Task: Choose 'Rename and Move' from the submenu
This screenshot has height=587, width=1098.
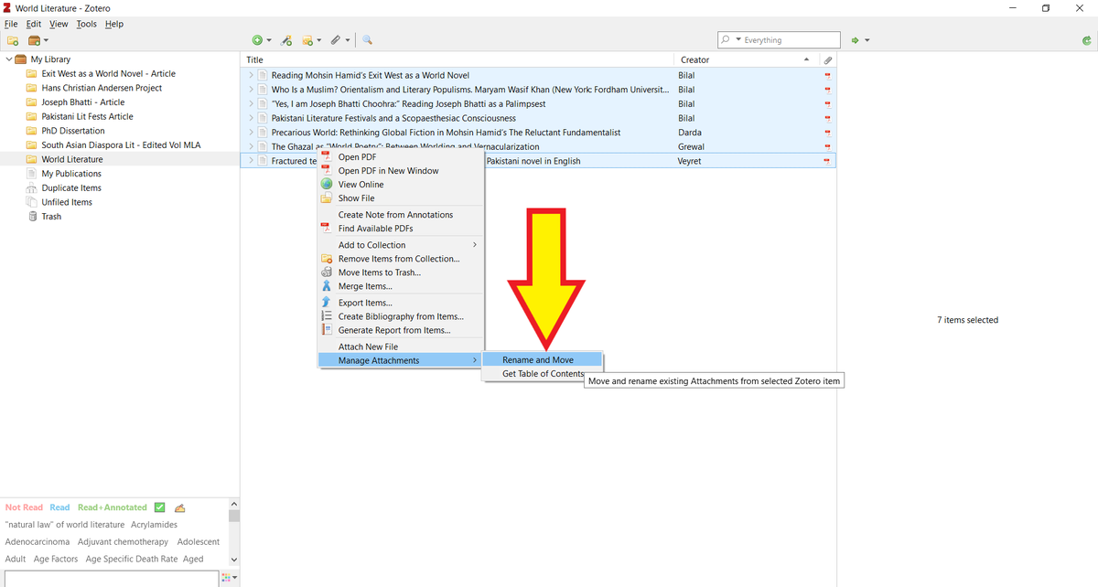Action: 544,359
